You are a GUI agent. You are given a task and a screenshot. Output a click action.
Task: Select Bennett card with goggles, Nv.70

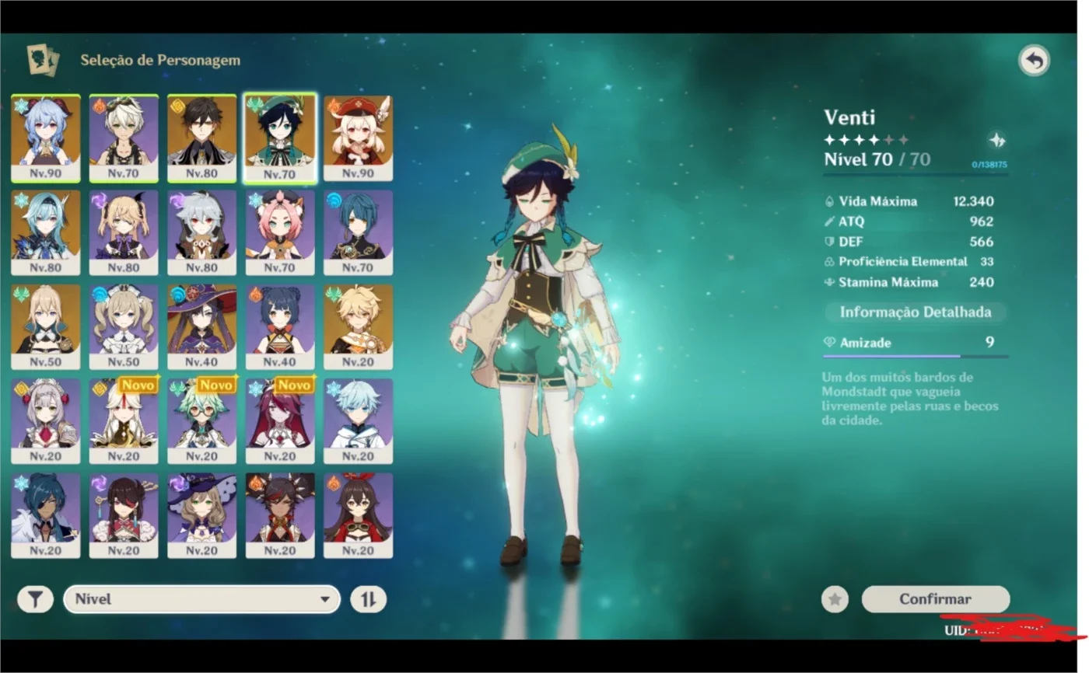[x=124, y=139]
